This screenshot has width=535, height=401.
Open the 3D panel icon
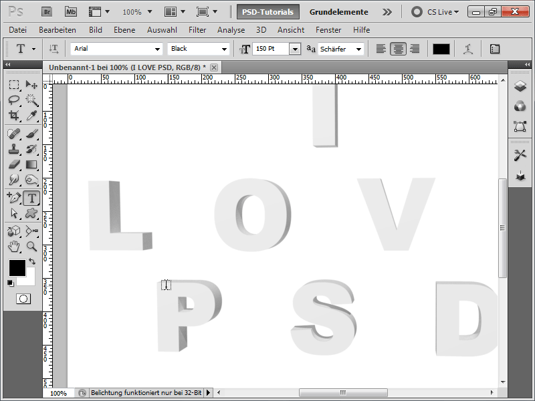[520, 176]
